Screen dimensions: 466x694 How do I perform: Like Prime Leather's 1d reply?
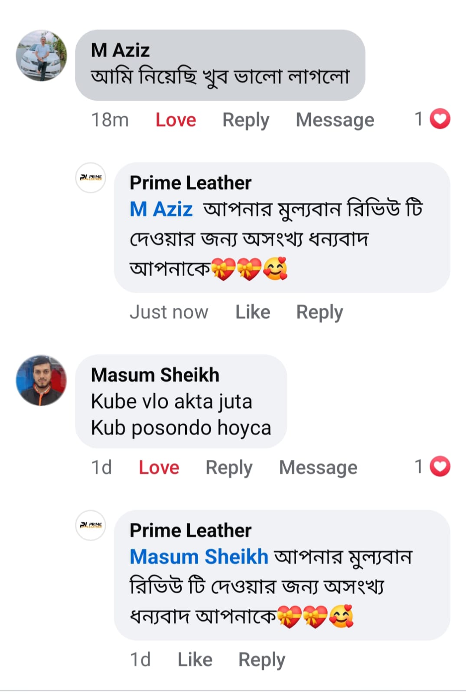coord(195,660)
